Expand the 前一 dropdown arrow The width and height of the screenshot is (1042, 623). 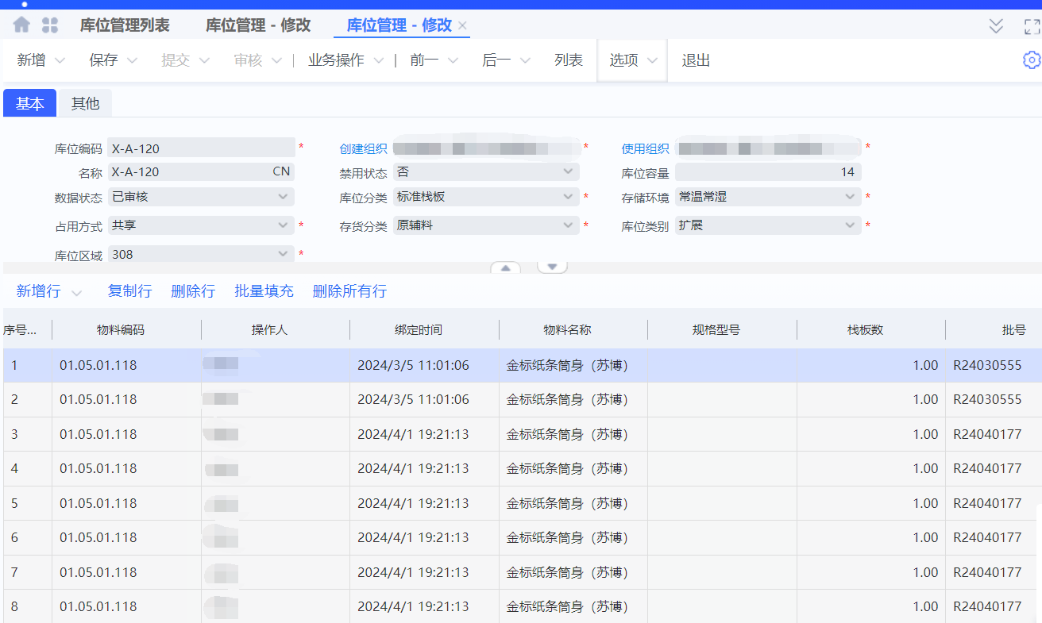(x=453, y=61)
